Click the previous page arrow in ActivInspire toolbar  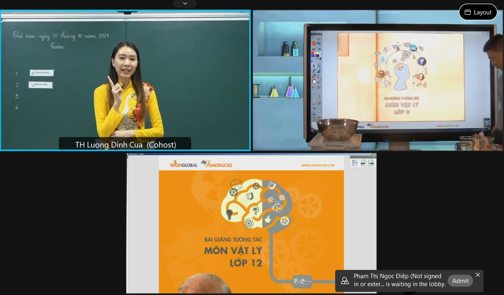[x=363, y=163]
